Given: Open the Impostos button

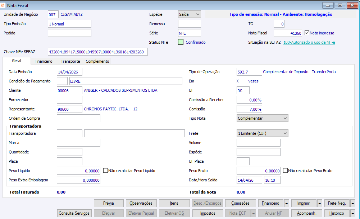Looking at the screenshot, I should (x=208, y=213).
